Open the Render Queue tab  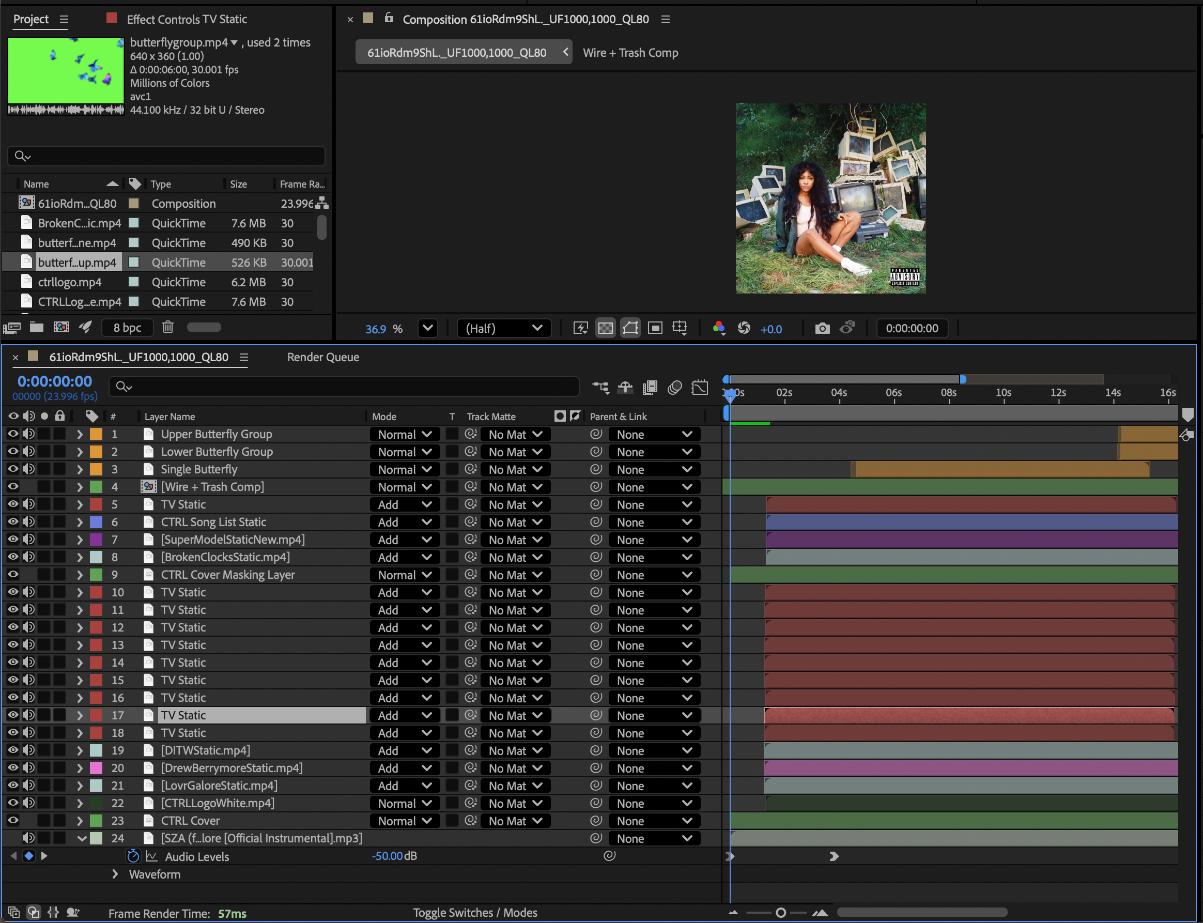[323, 357]
